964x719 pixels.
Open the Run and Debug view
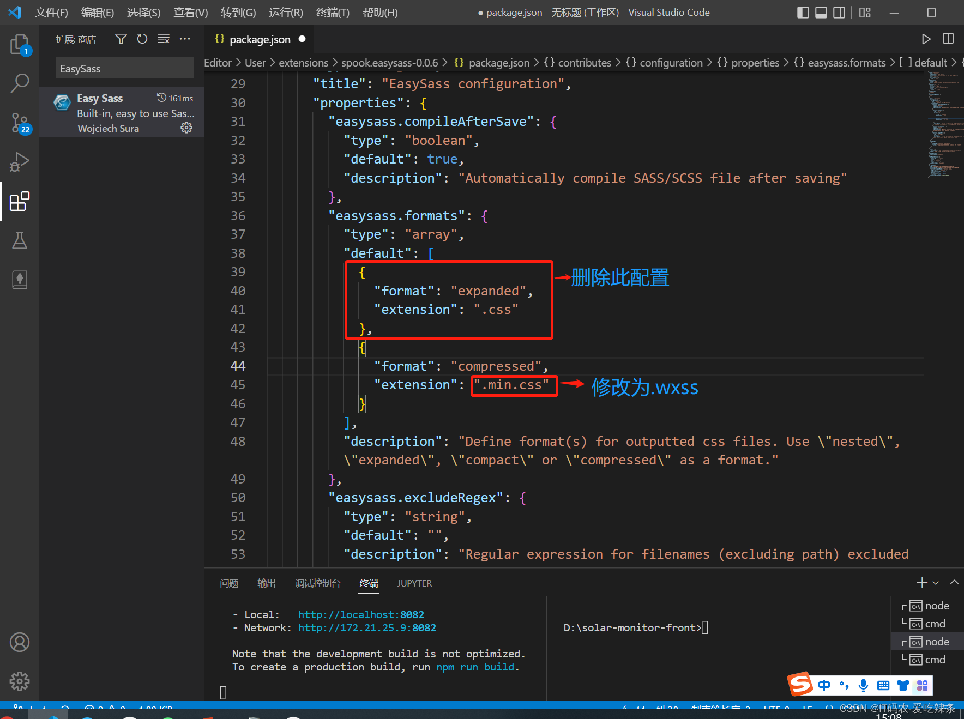(x=20, y=162)
